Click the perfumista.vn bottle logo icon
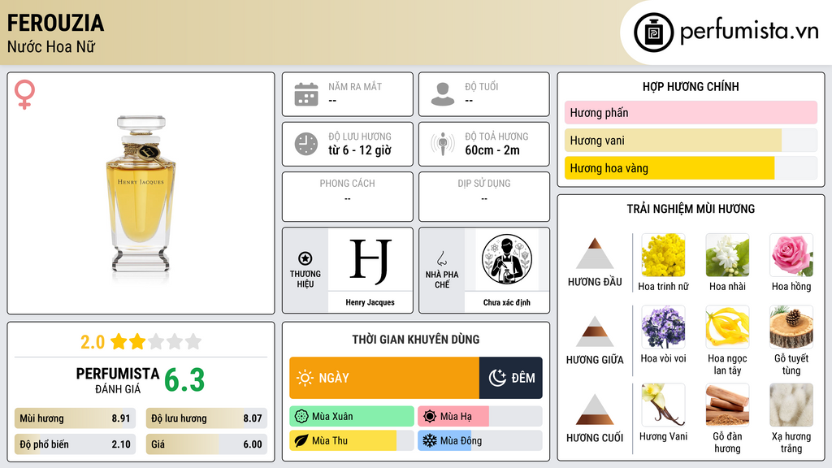832x468 pixels. click(x=653, y=32)
